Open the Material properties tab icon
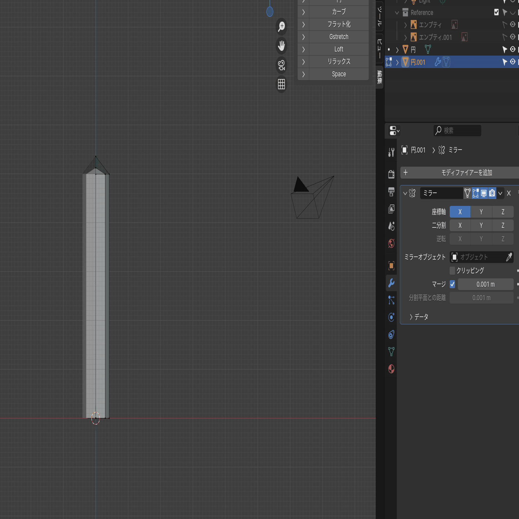Image resolution: width=519 pixels, height=519 pixels. coord(391,369)
